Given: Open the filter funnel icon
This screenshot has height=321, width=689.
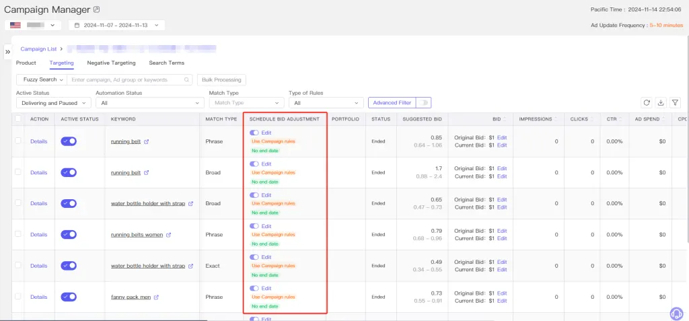Looking at the screenshot, I should (x=675, y=102).
